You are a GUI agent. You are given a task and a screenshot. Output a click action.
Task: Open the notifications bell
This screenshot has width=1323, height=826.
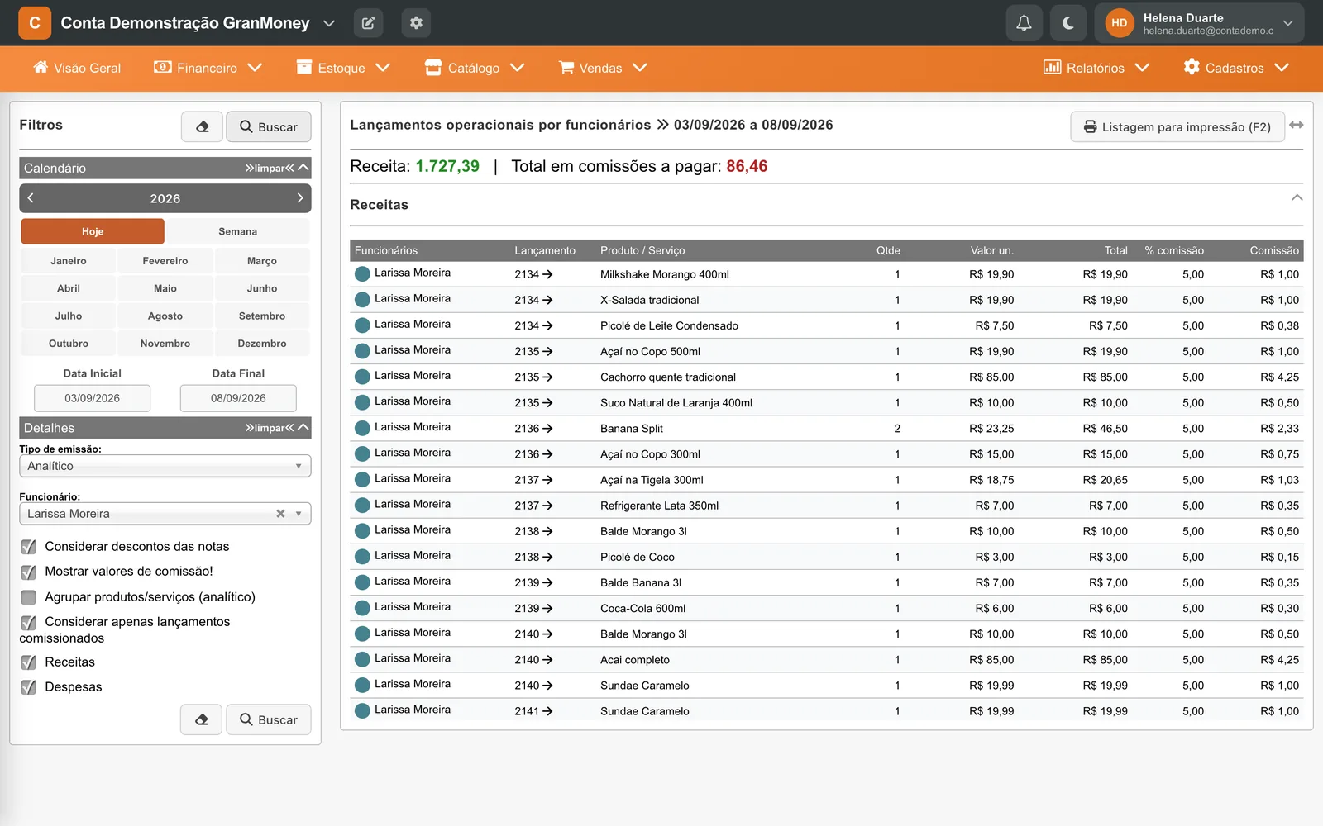[1024, 23]
